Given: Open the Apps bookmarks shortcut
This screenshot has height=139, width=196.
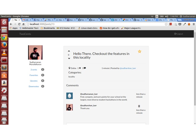Looking at the screenshot, I should tap(14, 28).
